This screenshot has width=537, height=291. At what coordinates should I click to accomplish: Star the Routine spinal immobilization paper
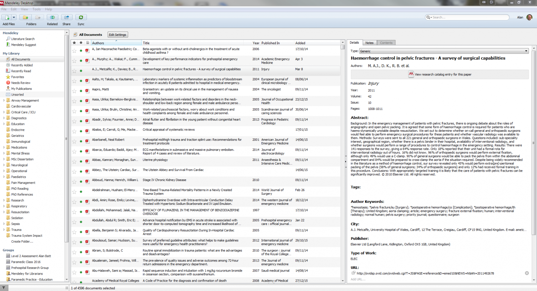pyautogui.click(x=74, y=252)
